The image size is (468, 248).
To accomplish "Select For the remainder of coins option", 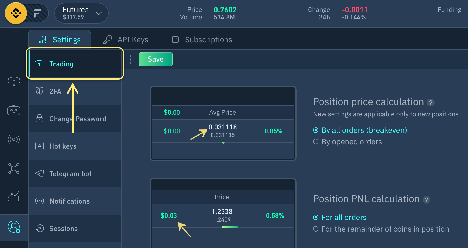I will pyautogui.click(x=381, y=229).
